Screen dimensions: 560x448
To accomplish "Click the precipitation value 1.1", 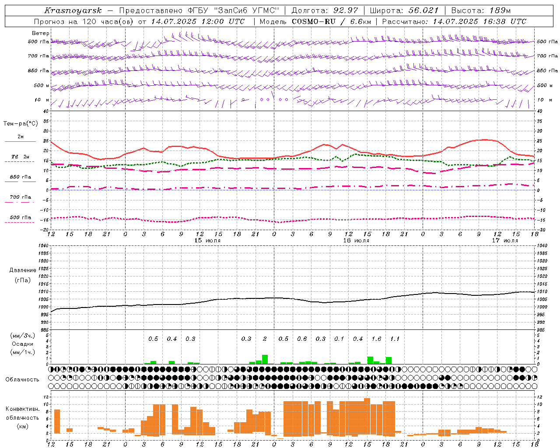I will coord(395,339).
